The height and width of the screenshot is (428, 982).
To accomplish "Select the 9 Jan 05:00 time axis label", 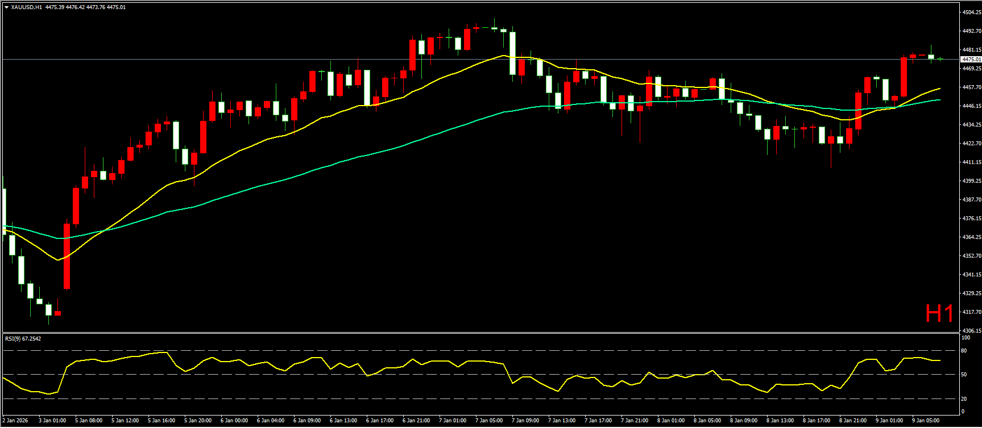I will coord(926,421).
